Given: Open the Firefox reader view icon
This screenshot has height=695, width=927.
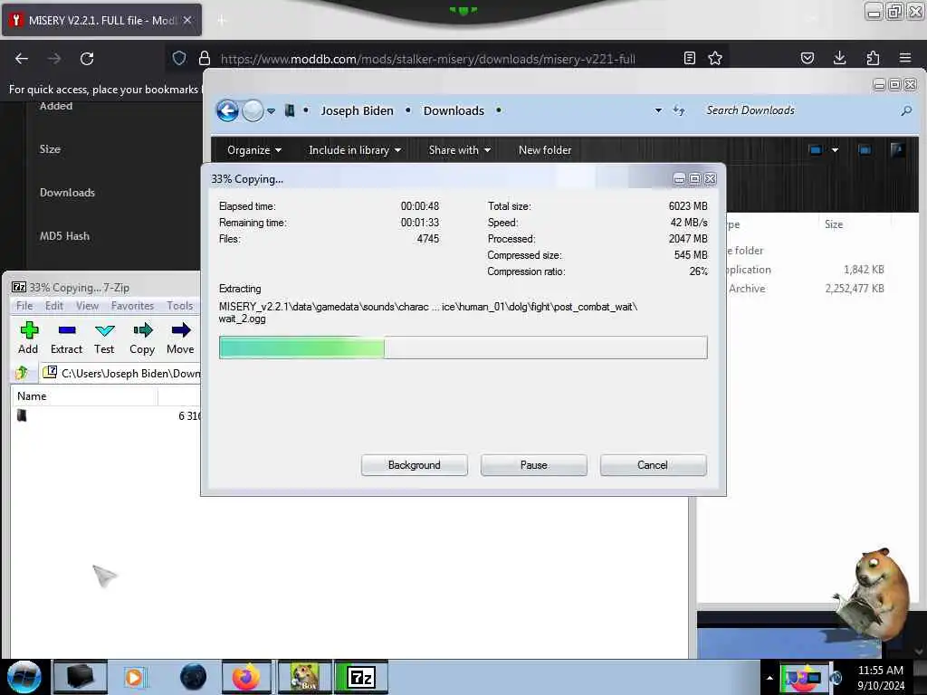Looking at the screenshot, I should click(689, 58).
